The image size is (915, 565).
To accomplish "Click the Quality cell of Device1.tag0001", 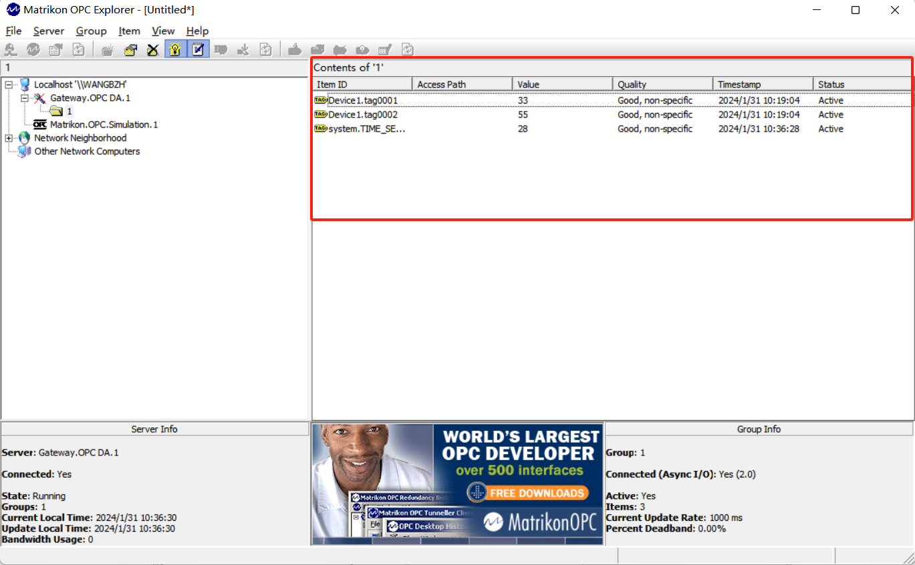I will [655, 100].
